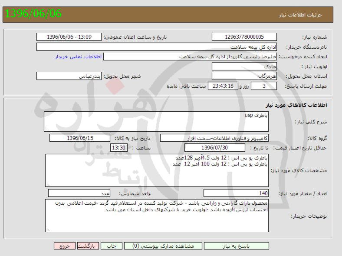
Task: Click the 'تاریخ نیاز به کالا:' label
Action: pyautogui.click(x=132, y=138)
